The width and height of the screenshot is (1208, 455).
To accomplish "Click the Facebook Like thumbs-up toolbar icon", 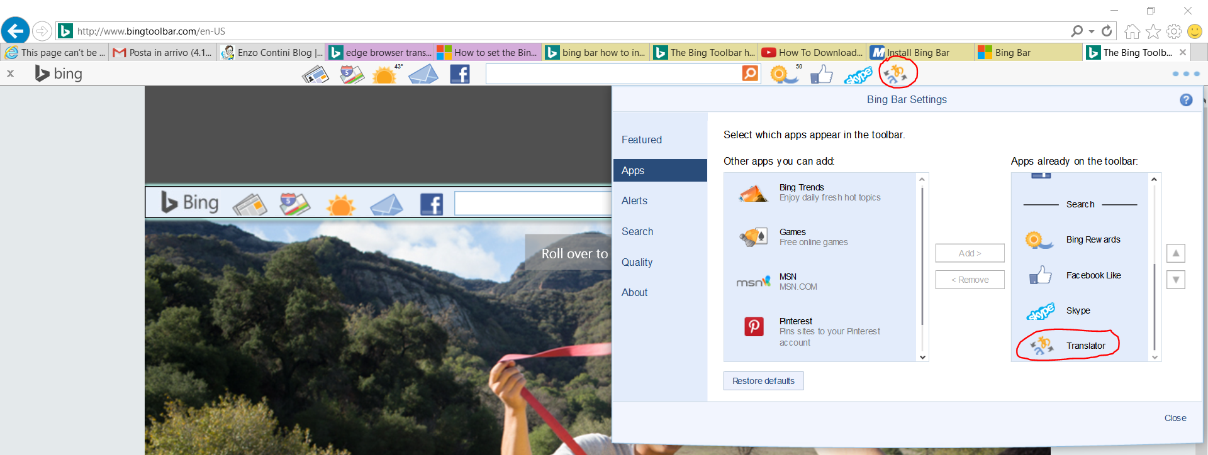I will tap(821, 75).
